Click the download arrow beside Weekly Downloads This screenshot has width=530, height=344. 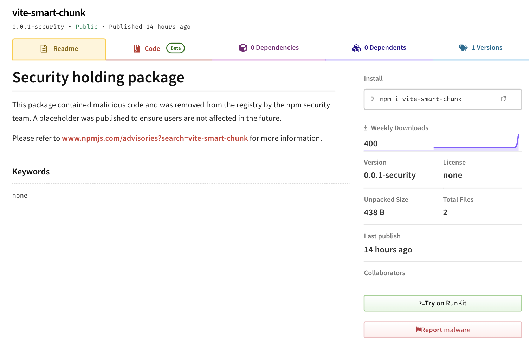tap(366, 127)
